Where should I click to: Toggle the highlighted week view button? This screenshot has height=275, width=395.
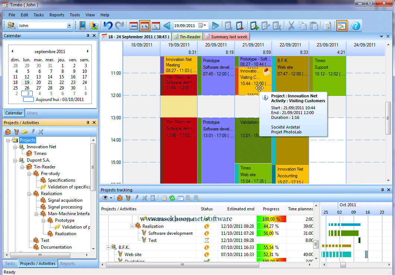pos(144,25)
